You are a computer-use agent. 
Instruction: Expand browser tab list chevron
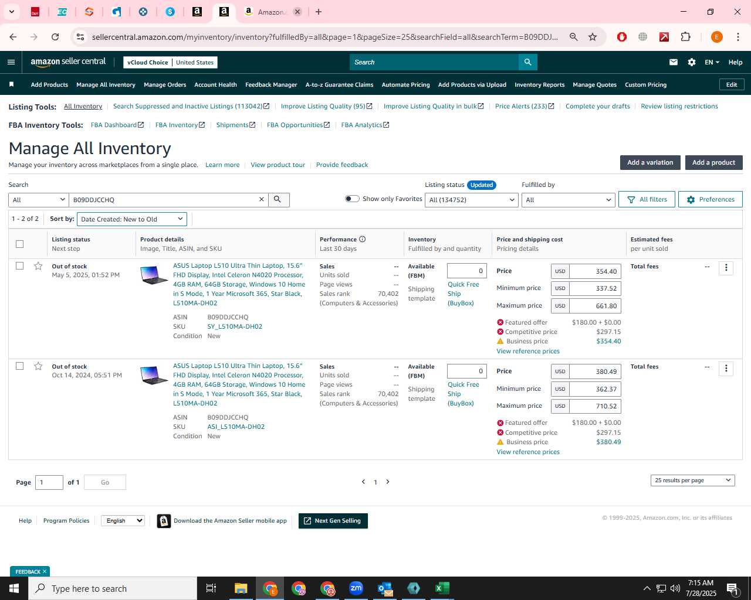point(11,12)
